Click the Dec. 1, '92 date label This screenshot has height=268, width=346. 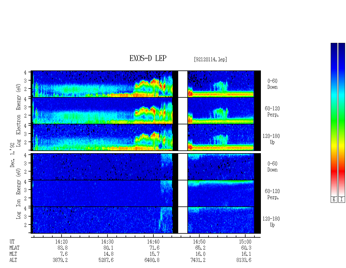pos(12,155)
